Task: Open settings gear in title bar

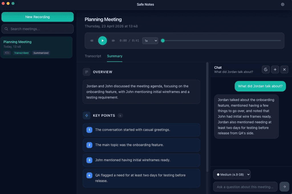Action: (283, 5)
